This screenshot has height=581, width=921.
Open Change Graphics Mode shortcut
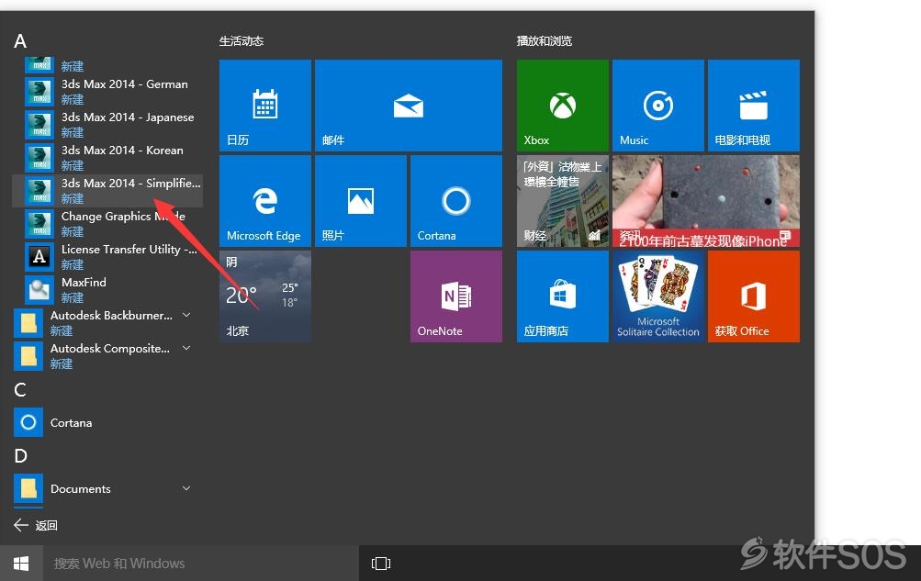(x=107, y=224)
